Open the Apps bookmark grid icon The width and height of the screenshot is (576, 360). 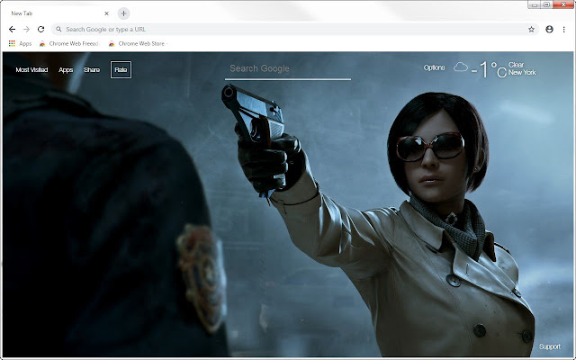pos(12,43)
